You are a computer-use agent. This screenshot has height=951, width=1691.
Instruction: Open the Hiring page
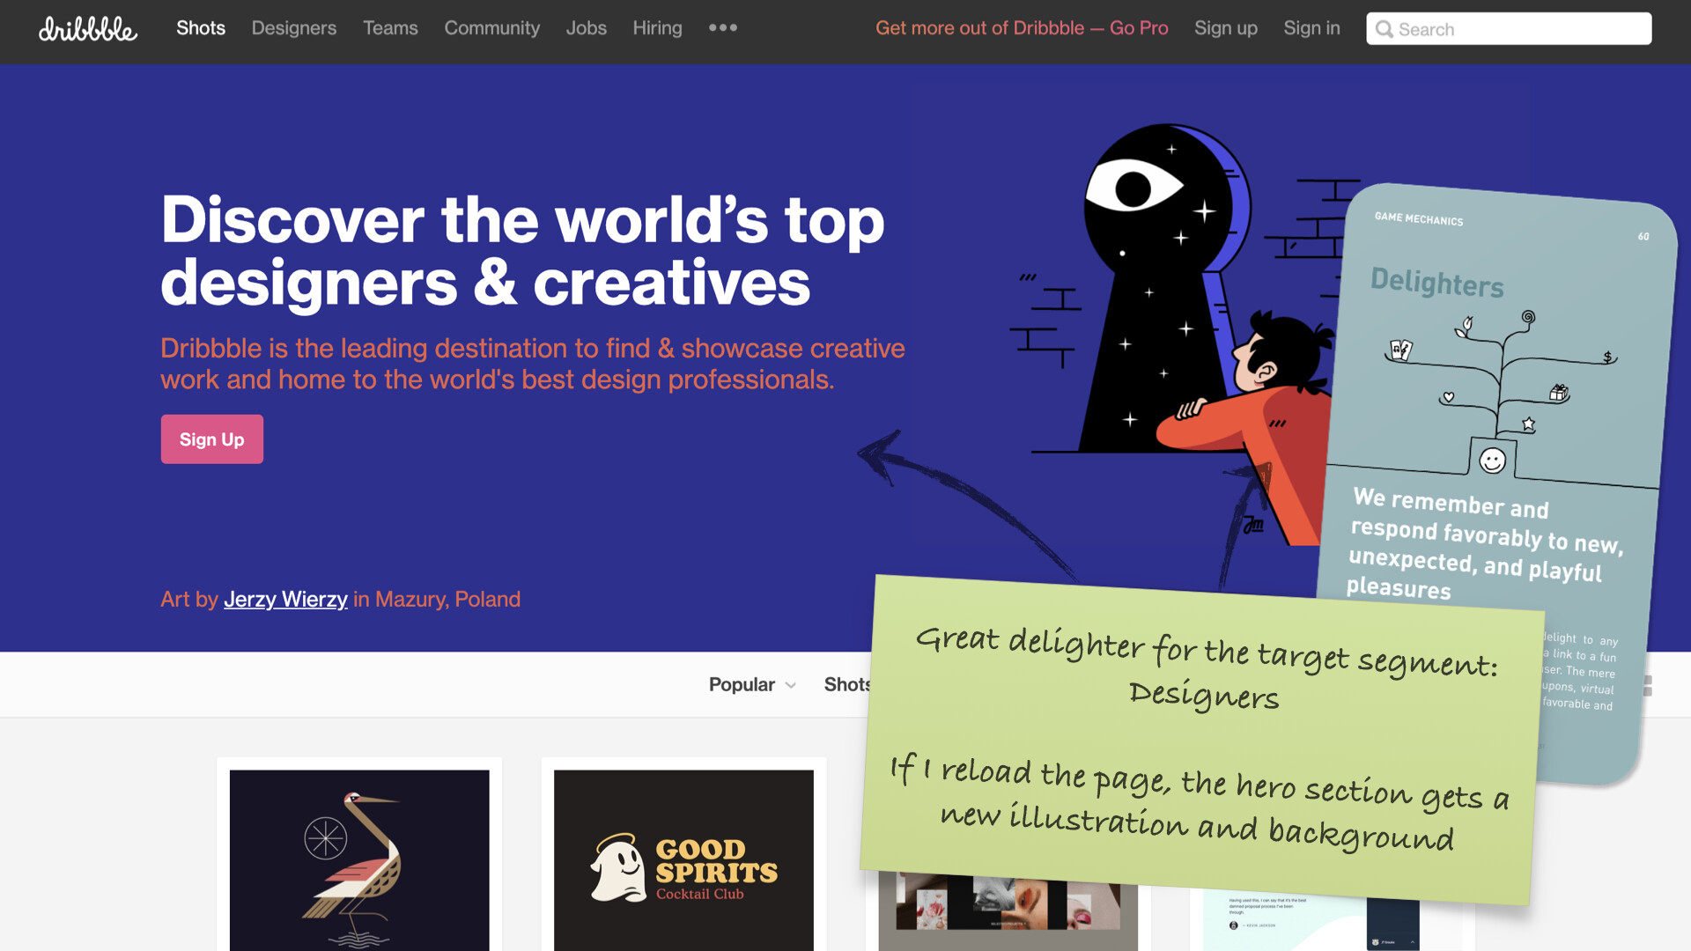[657, 28]
